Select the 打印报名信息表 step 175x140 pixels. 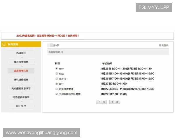[x=21, y=97]
